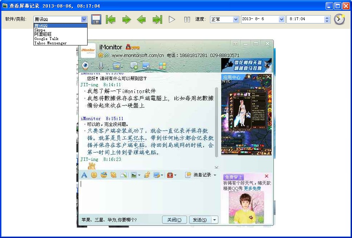352x238 pixels.
Task: Start playback with the play button
Action: tap(172, 19)
